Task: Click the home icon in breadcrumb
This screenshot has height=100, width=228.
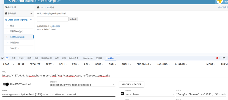Action: tap(38, 7)
